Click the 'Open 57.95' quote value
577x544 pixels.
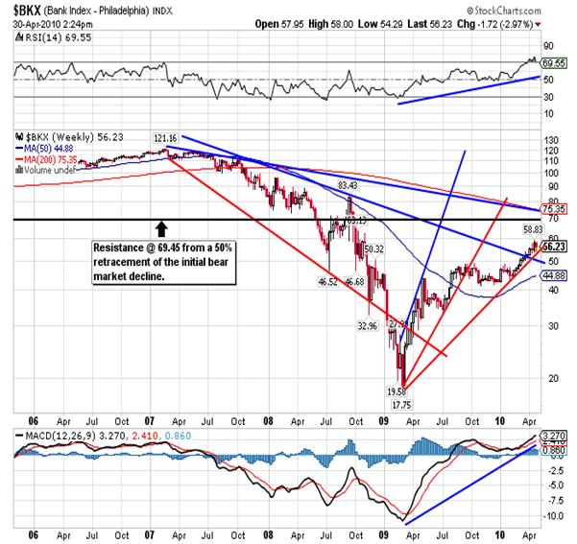pos(279,24)
